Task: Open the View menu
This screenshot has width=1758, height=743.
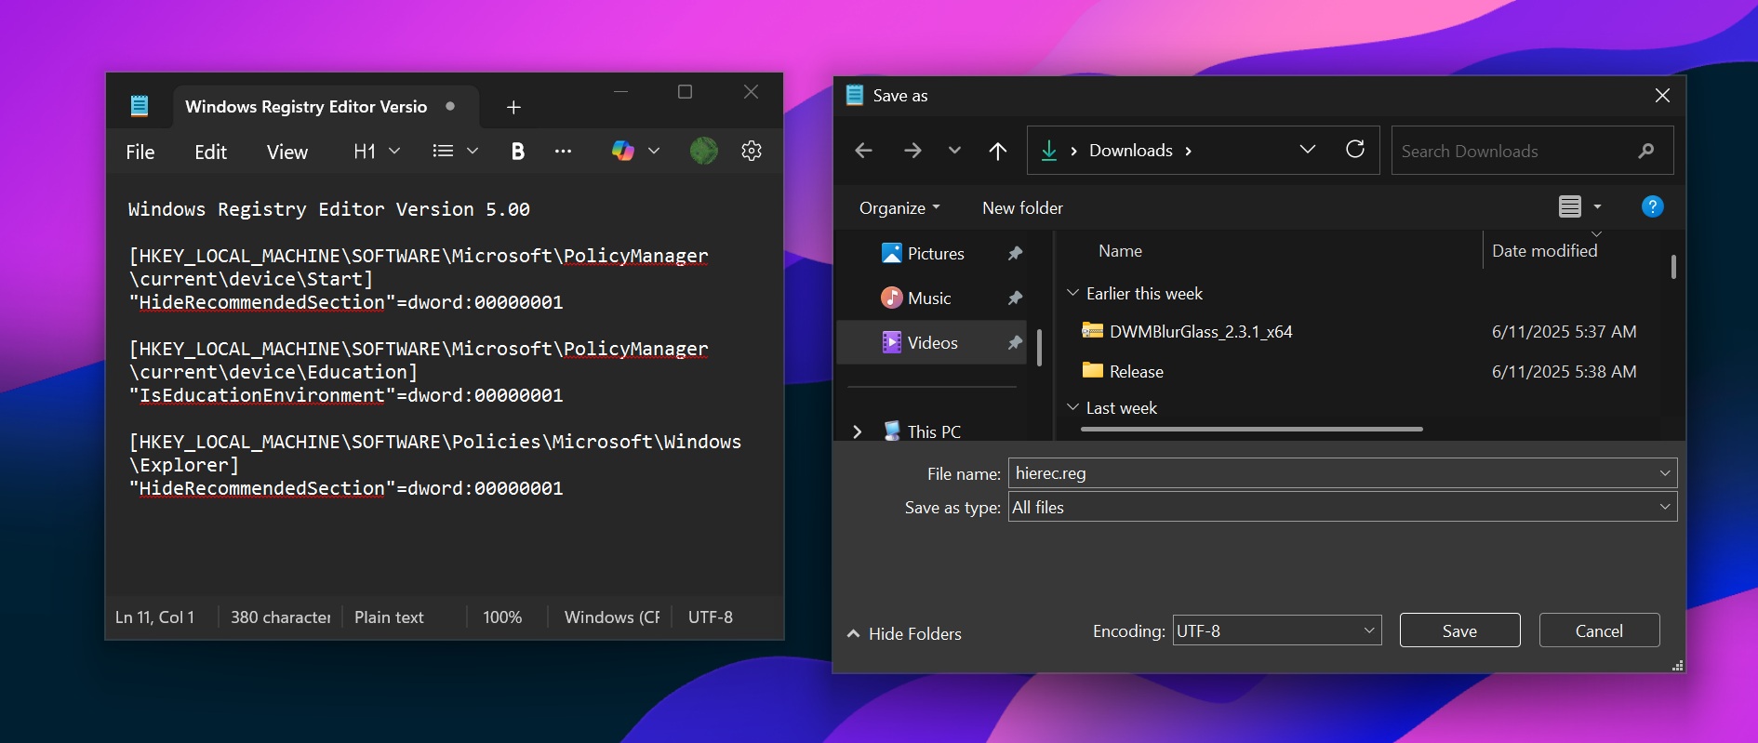Action: coord(286,152)
